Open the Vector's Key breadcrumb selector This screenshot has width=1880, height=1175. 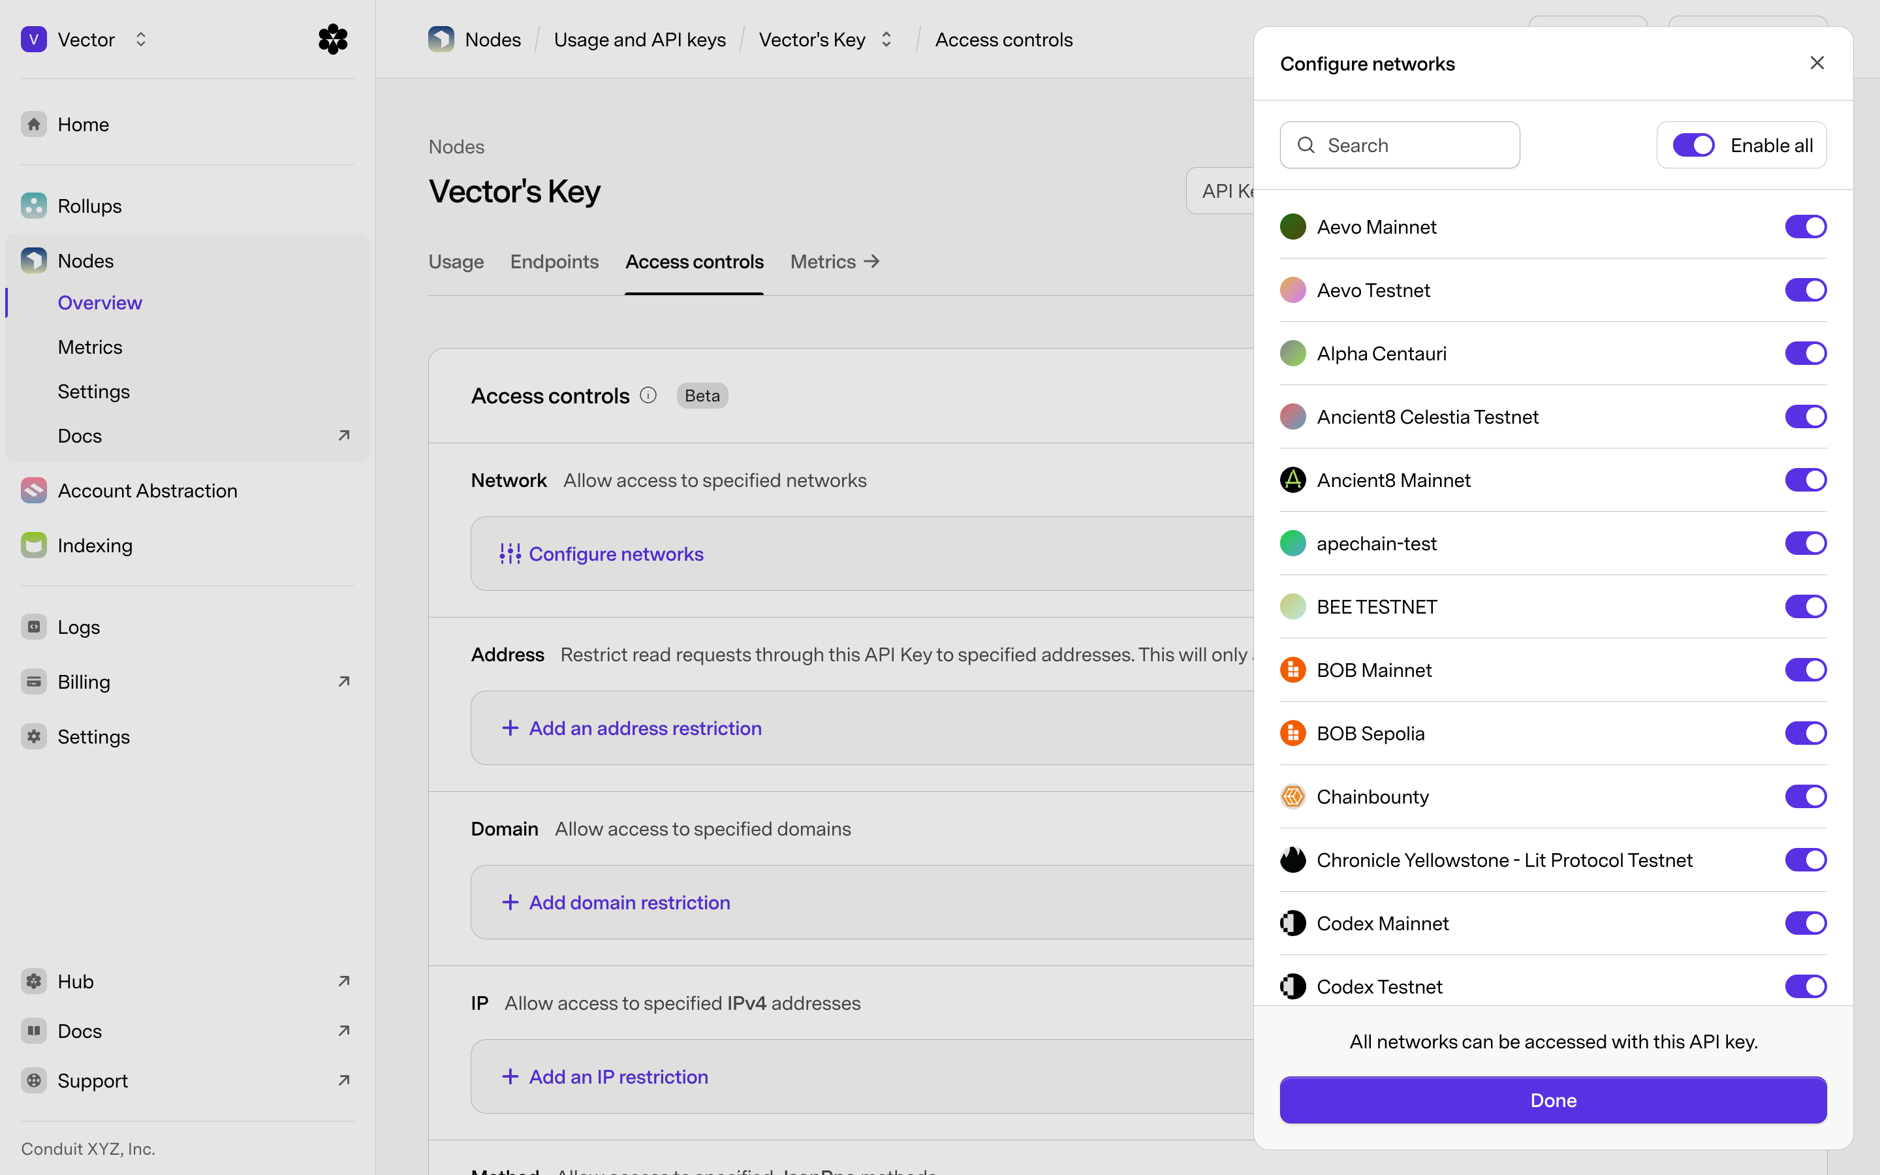pyautogui.click(x=886, y=39)
